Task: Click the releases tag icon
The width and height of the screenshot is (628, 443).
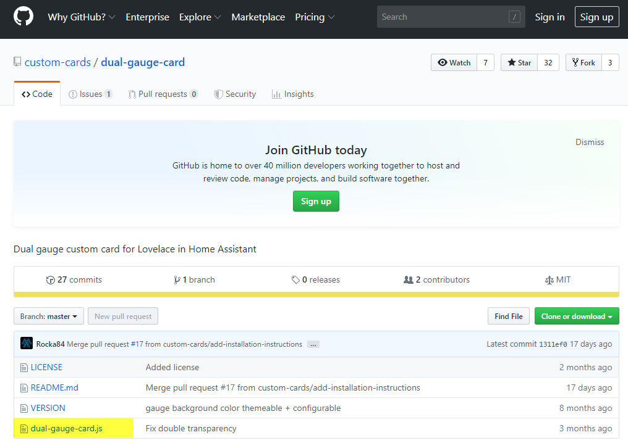Action: click(295, 280)
